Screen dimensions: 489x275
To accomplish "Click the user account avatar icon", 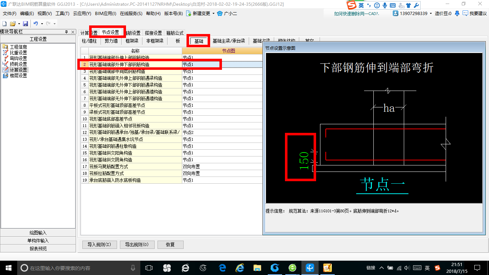I will pos(396,14).
